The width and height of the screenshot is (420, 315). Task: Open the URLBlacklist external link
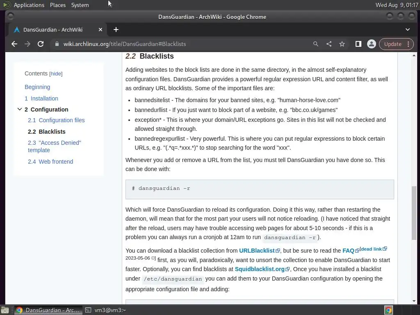pos(259,251)
